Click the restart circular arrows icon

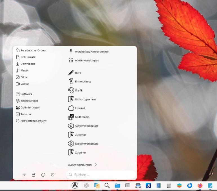pyautogui.click(x=43, y=175)
